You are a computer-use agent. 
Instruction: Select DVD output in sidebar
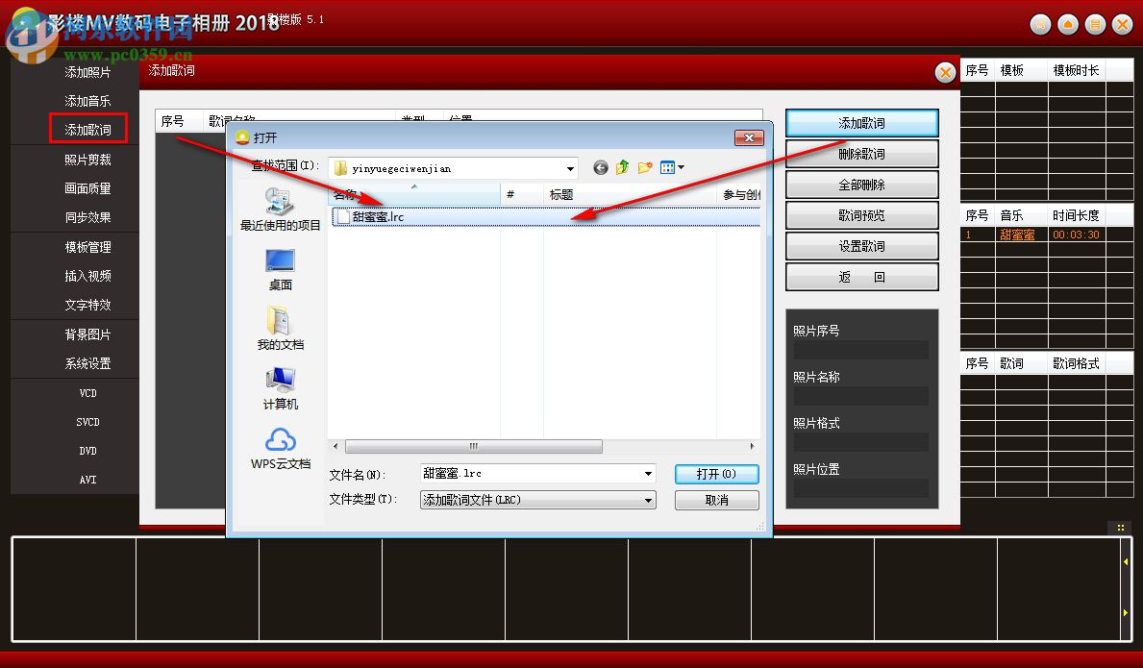(88, 451)
